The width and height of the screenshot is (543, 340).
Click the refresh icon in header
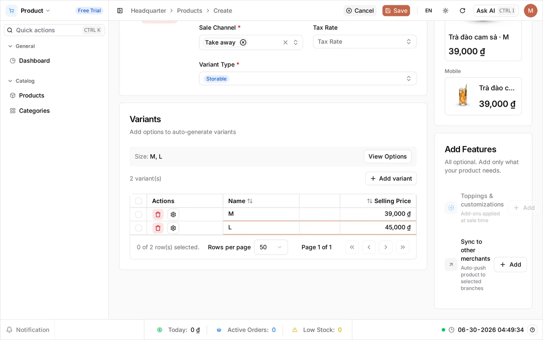(462, 10)
